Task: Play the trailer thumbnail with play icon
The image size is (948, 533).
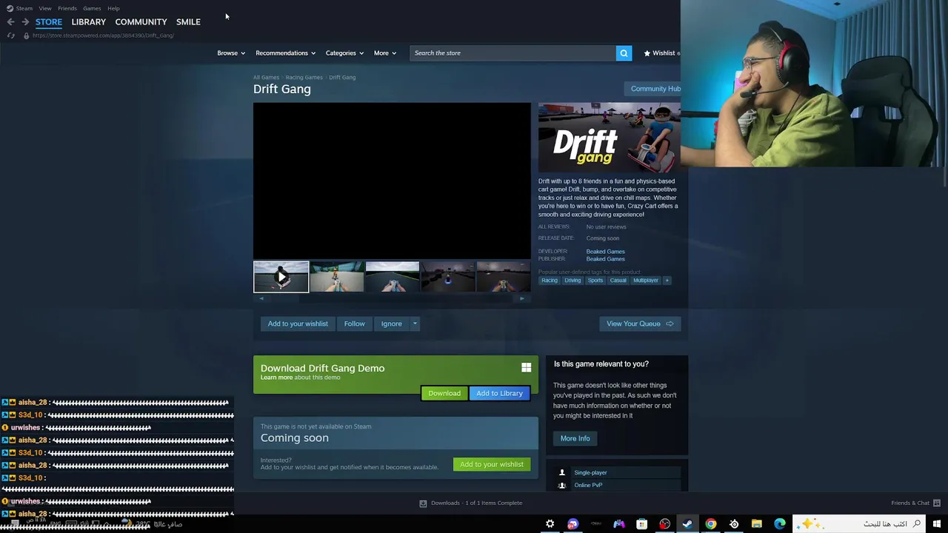Action: coord(281,277)
